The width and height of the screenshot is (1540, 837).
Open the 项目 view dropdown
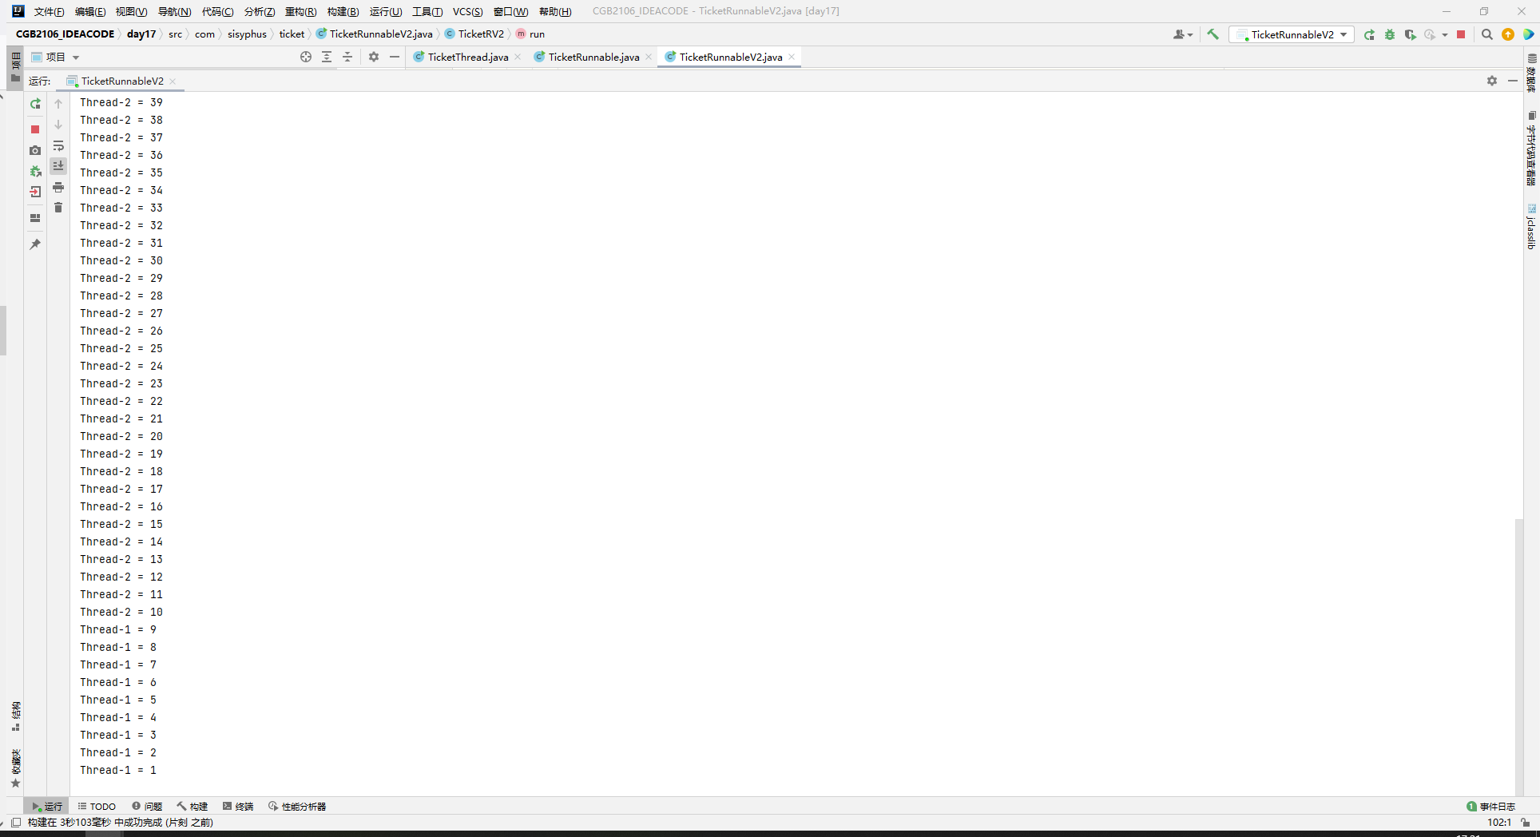(x=56, y=57)
